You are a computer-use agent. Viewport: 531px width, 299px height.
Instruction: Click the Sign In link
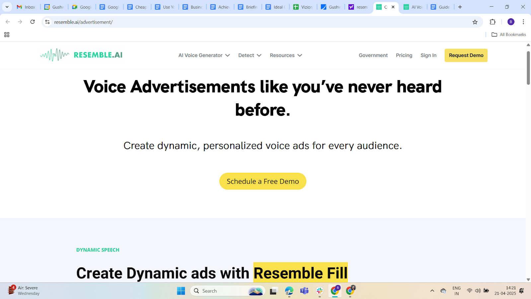coord(428,55)
